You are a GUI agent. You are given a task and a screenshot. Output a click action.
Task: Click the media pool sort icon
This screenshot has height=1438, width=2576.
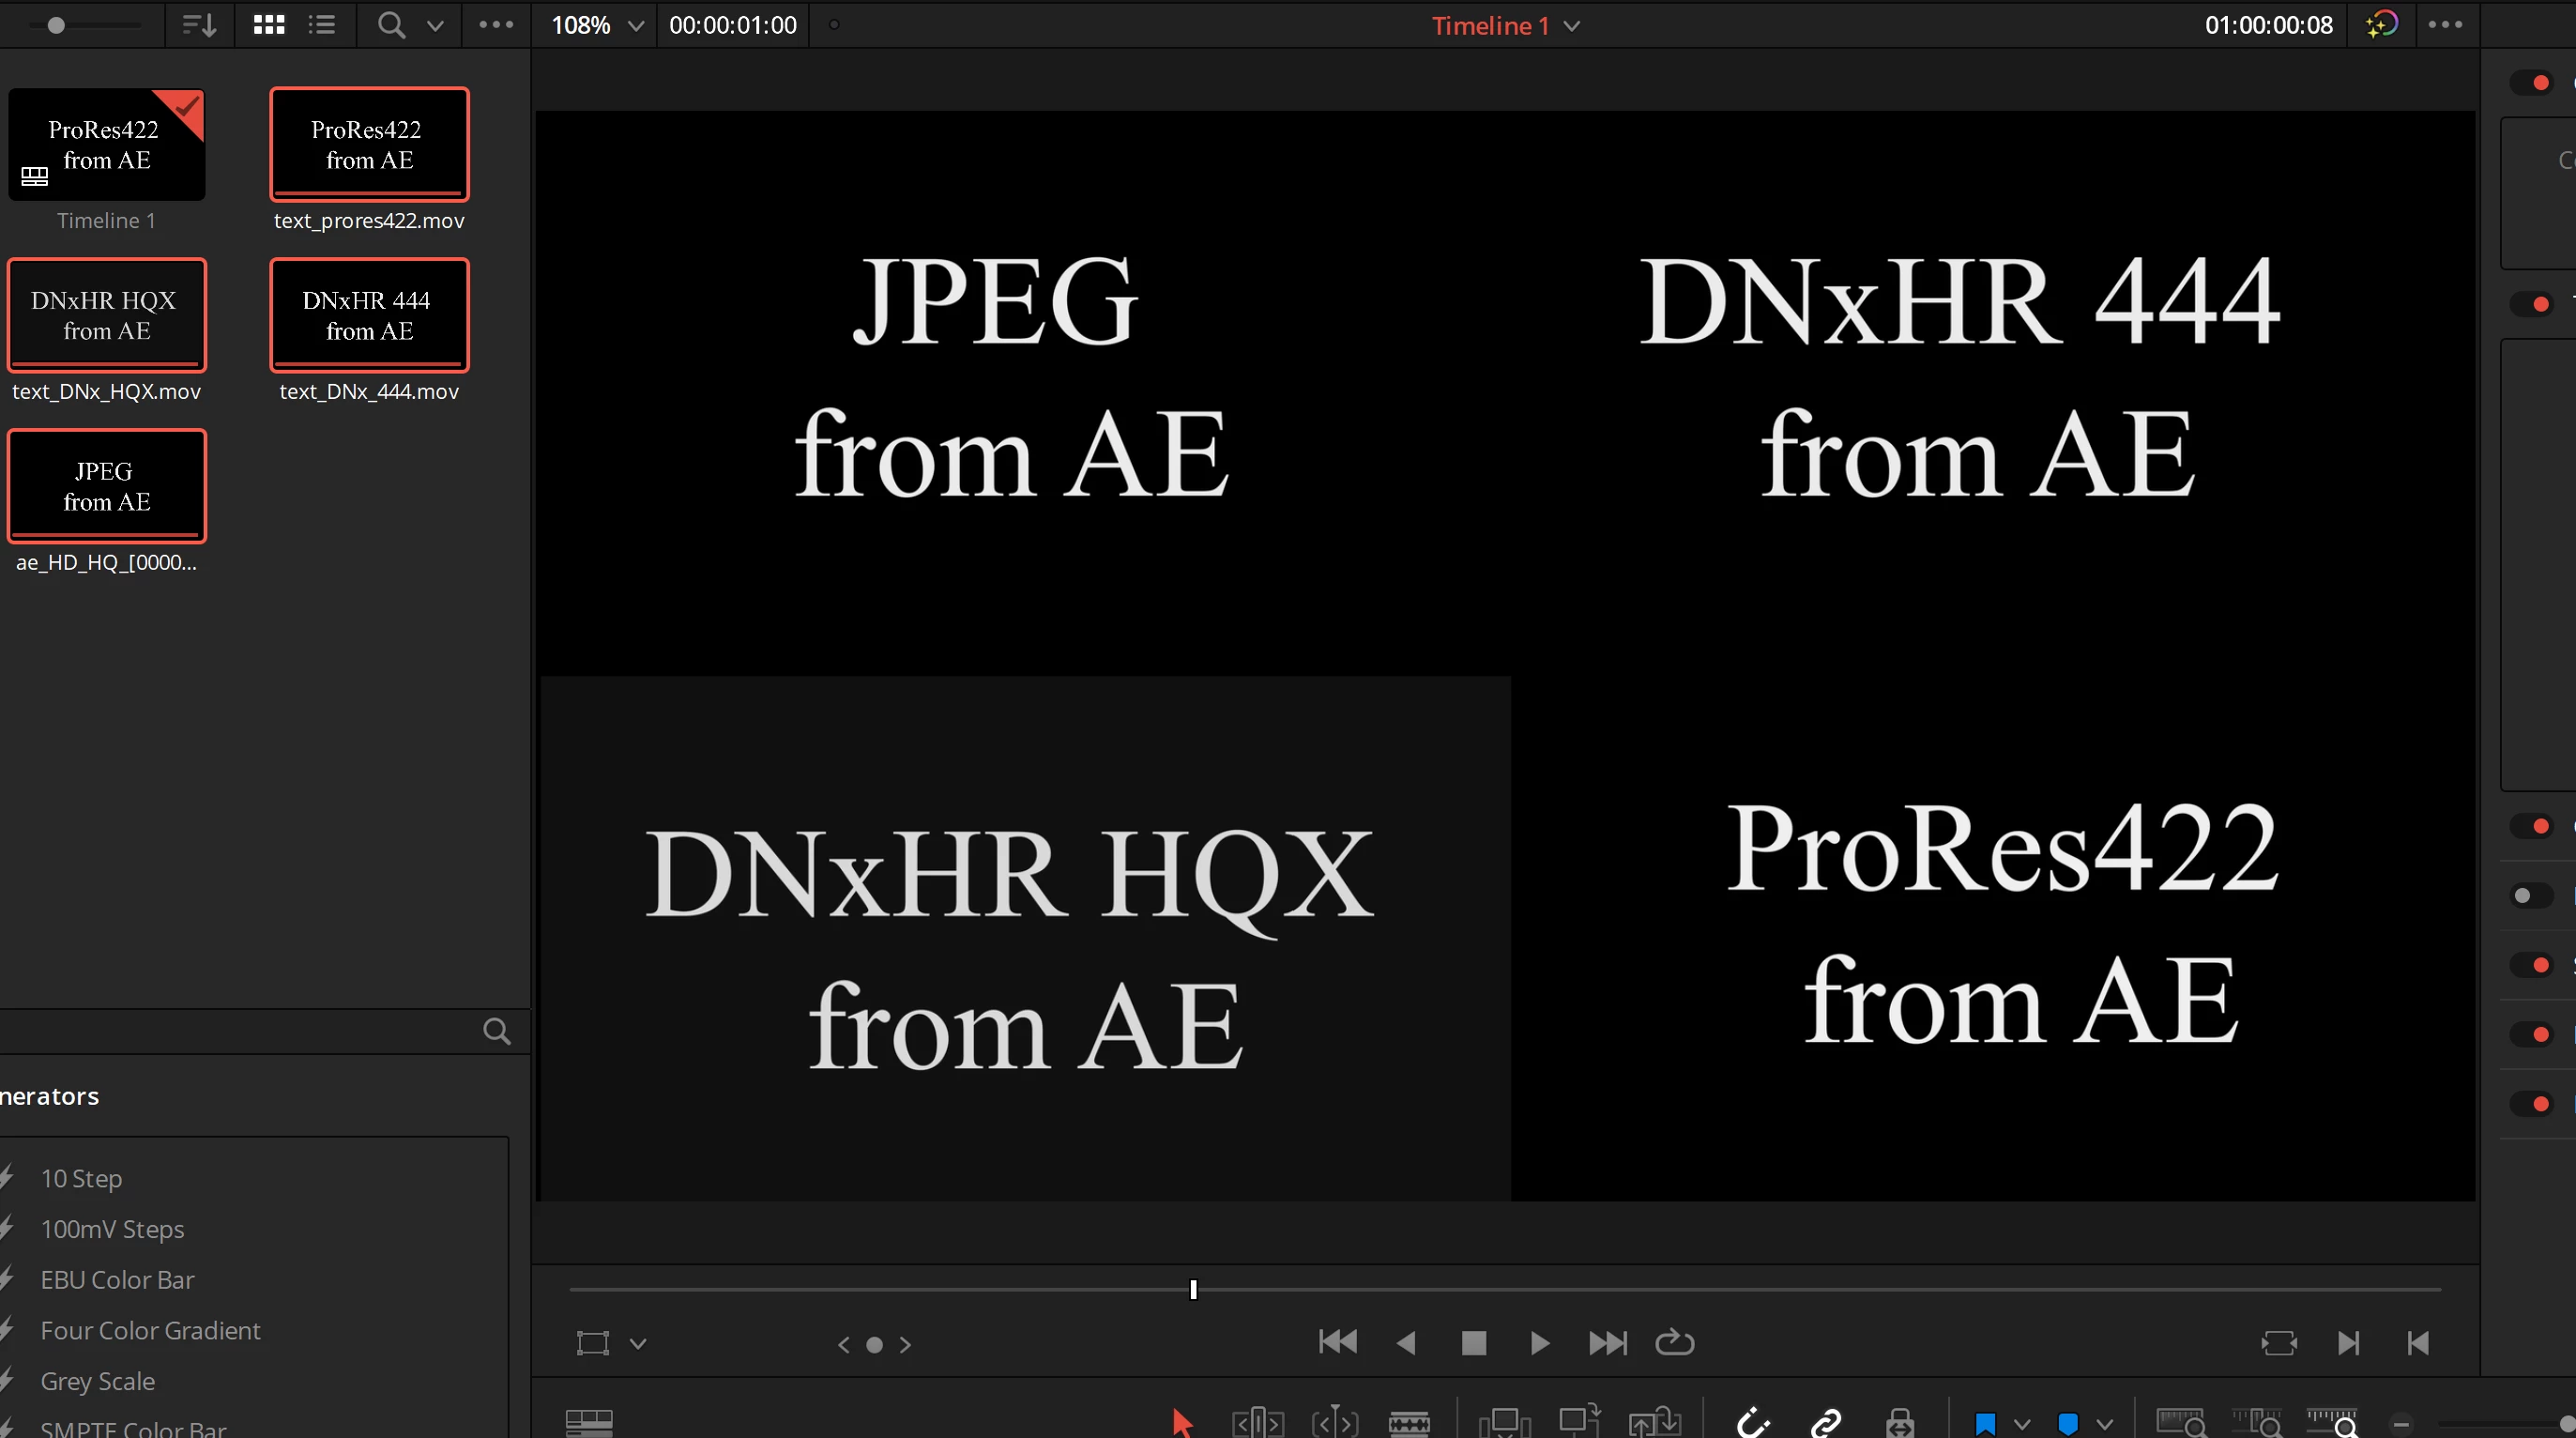tap(199, 25)
